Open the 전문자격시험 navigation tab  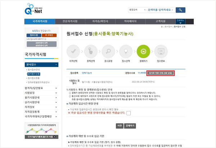click(70, 22)
